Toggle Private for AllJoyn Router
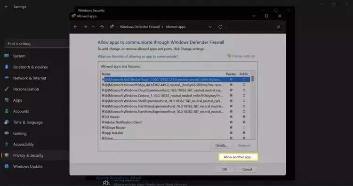Screen dimensions: 353x186 (231, 128)
